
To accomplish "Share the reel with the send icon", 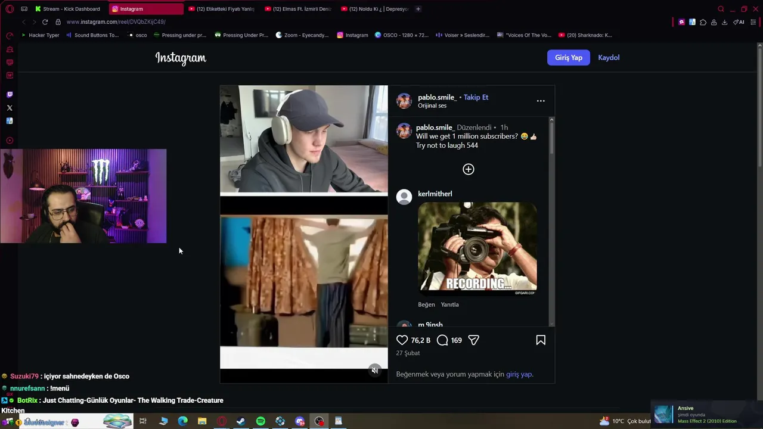I will point(473,340).
